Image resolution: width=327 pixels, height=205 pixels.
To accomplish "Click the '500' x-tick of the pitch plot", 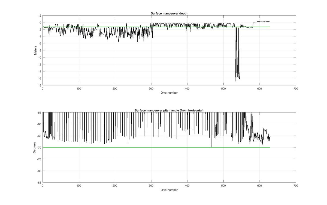I will [x=223, y=186].
